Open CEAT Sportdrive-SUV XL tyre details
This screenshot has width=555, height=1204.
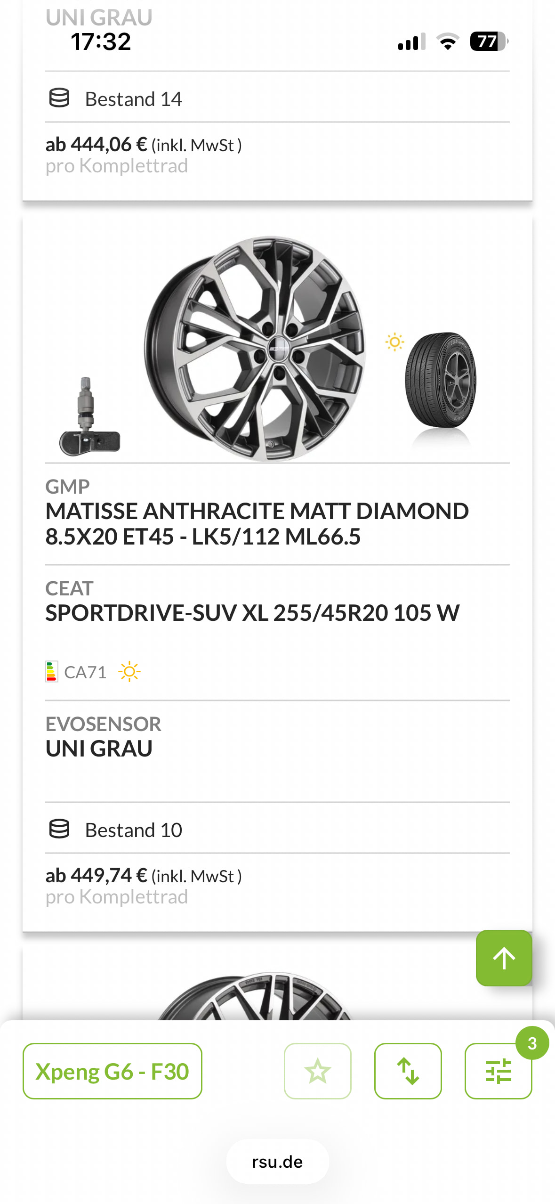(252, 612)
